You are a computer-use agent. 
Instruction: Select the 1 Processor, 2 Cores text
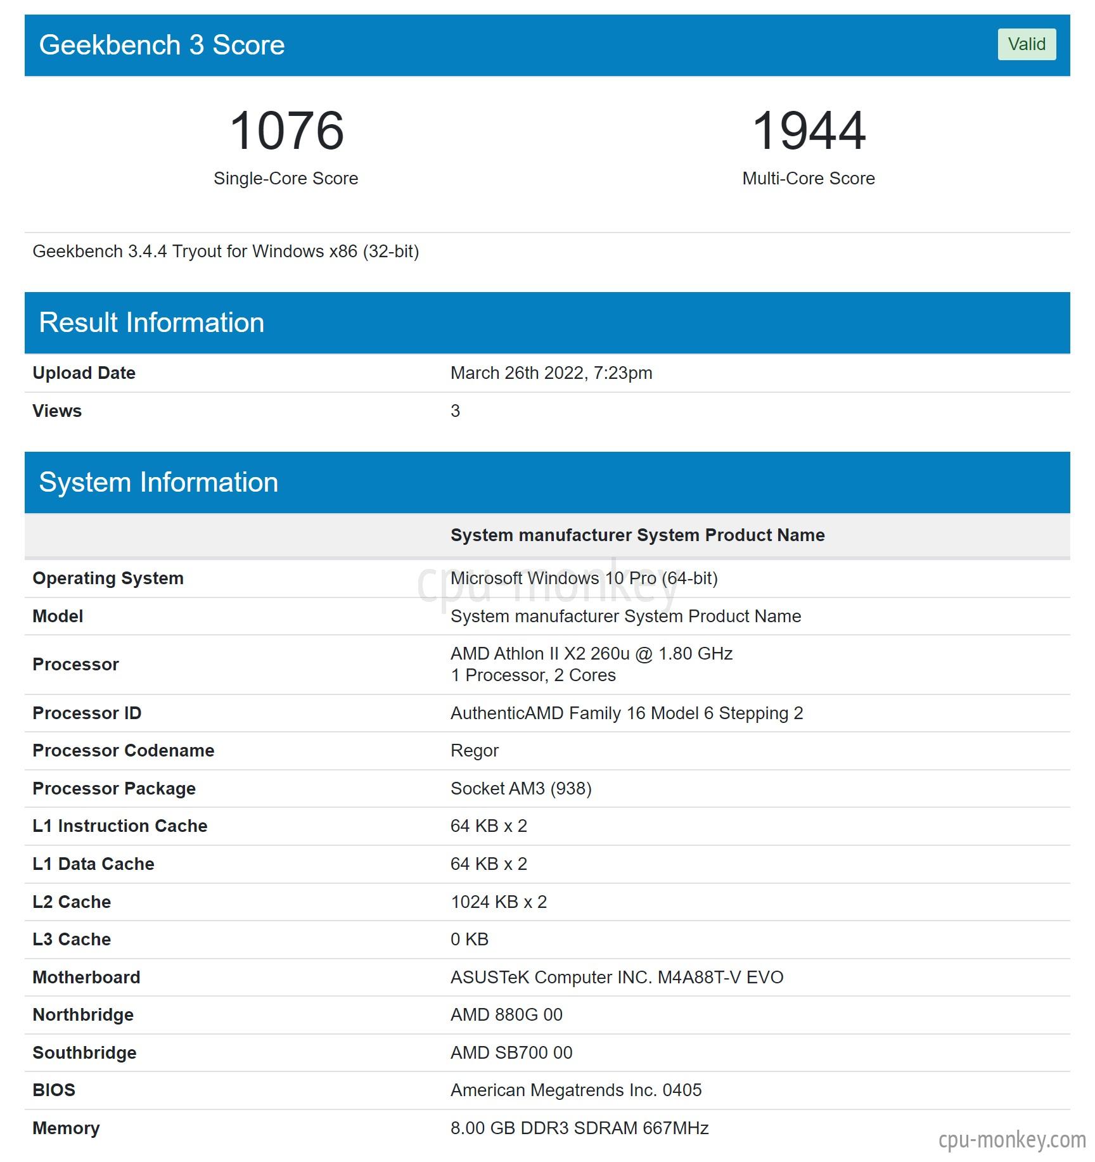533,675
